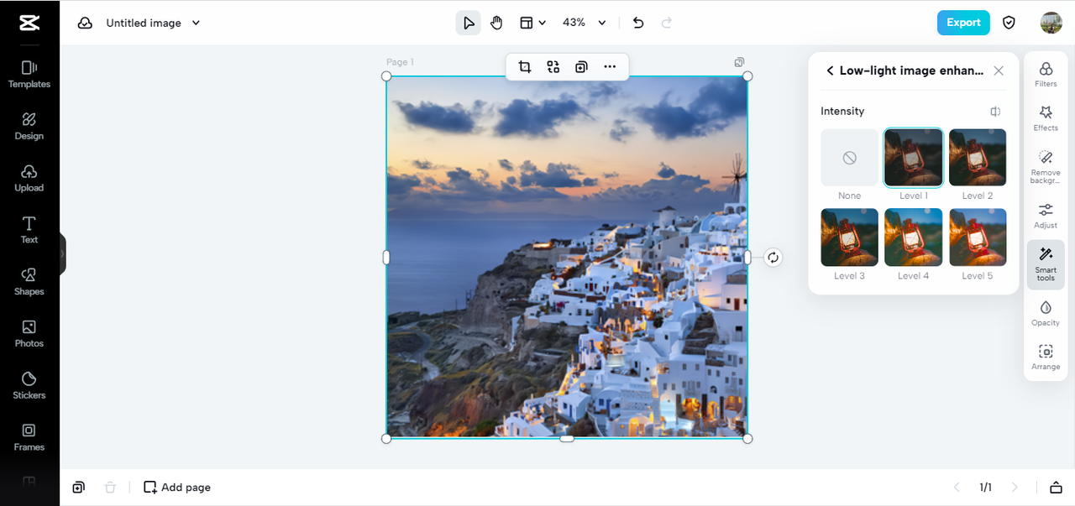The height and width of the screenshot is (506, 1075).
Task: Expand the Untitled image name dropdown
Action: tap(196, 23)
